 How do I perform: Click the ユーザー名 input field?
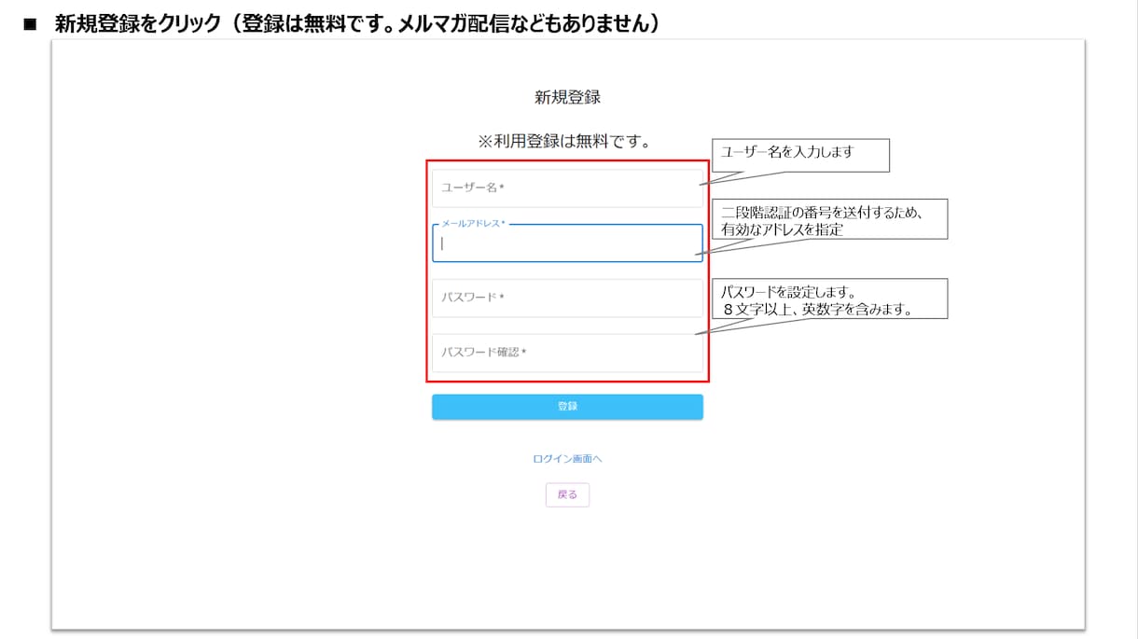pyautogui.click(x=567, y=188)
